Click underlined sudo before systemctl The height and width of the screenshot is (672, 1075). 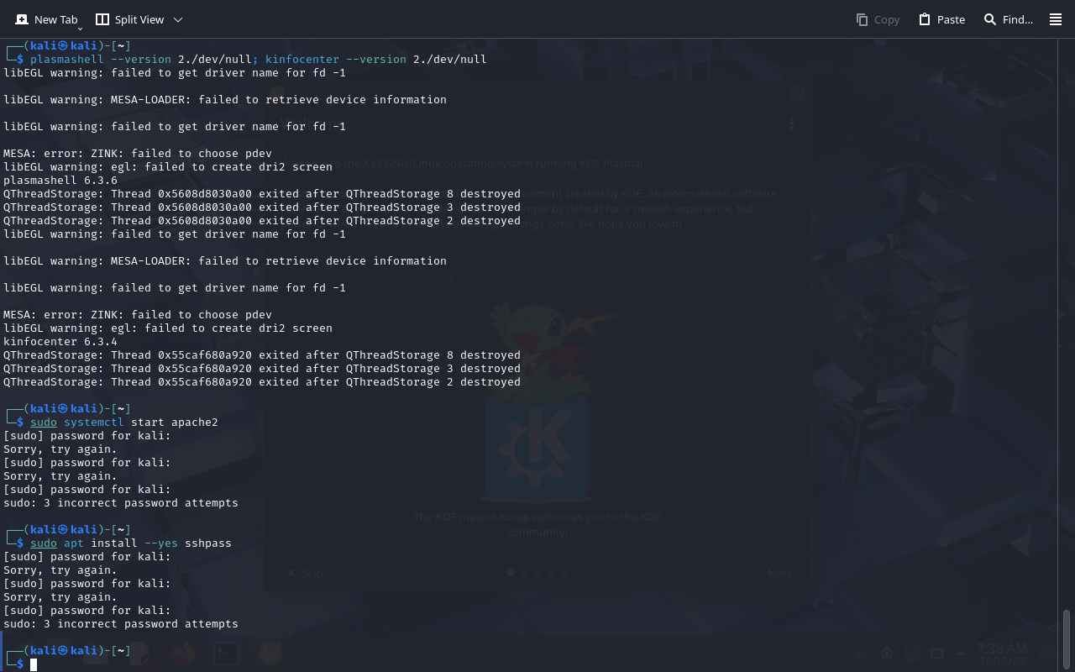[x=43, y=423]
